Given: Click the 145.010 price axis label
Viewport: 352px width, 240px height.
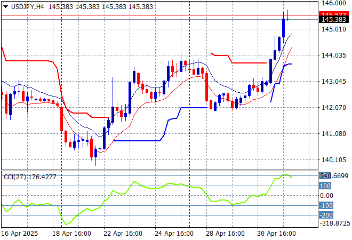Looking at the screenshot, I should (333, 29).
